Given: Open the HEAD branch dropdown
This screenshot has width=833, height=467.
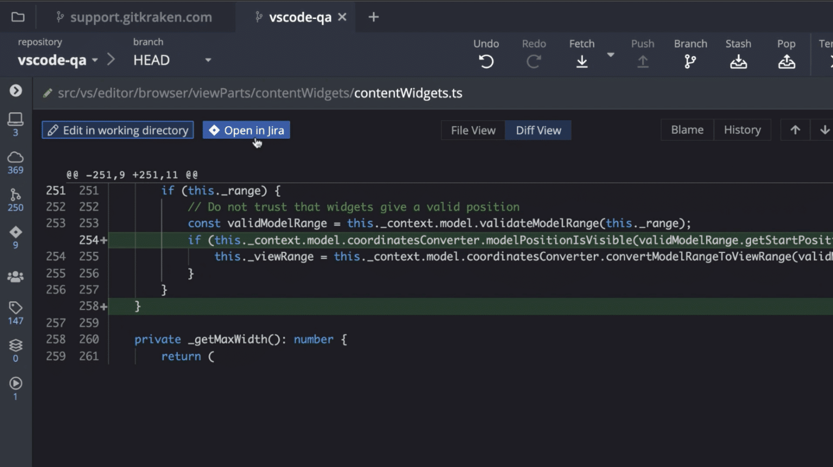Looking at the screenshot, I should coord(208,60).
